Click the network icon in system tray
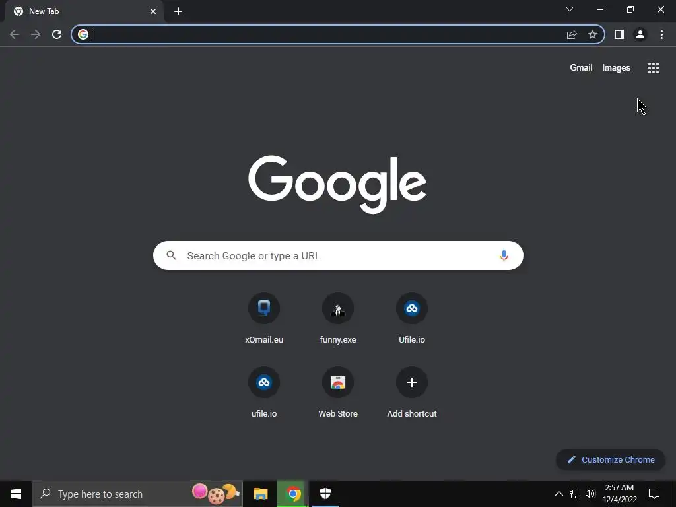 tap(575, 494)
